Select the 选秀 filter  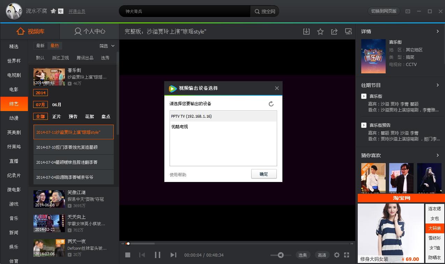pos(105,58)
